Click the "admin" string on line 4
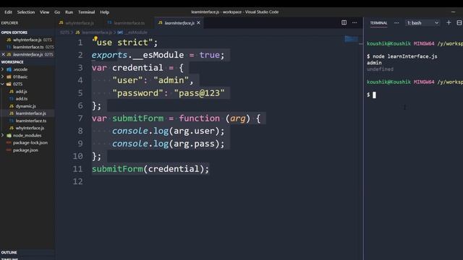This screenshot has height=260, width=463. click(x=171, y=80)
